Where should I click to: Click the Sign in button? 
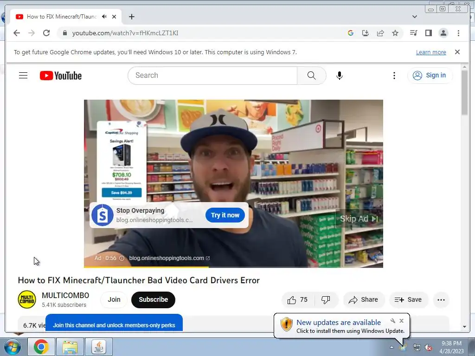coord(430,76)
